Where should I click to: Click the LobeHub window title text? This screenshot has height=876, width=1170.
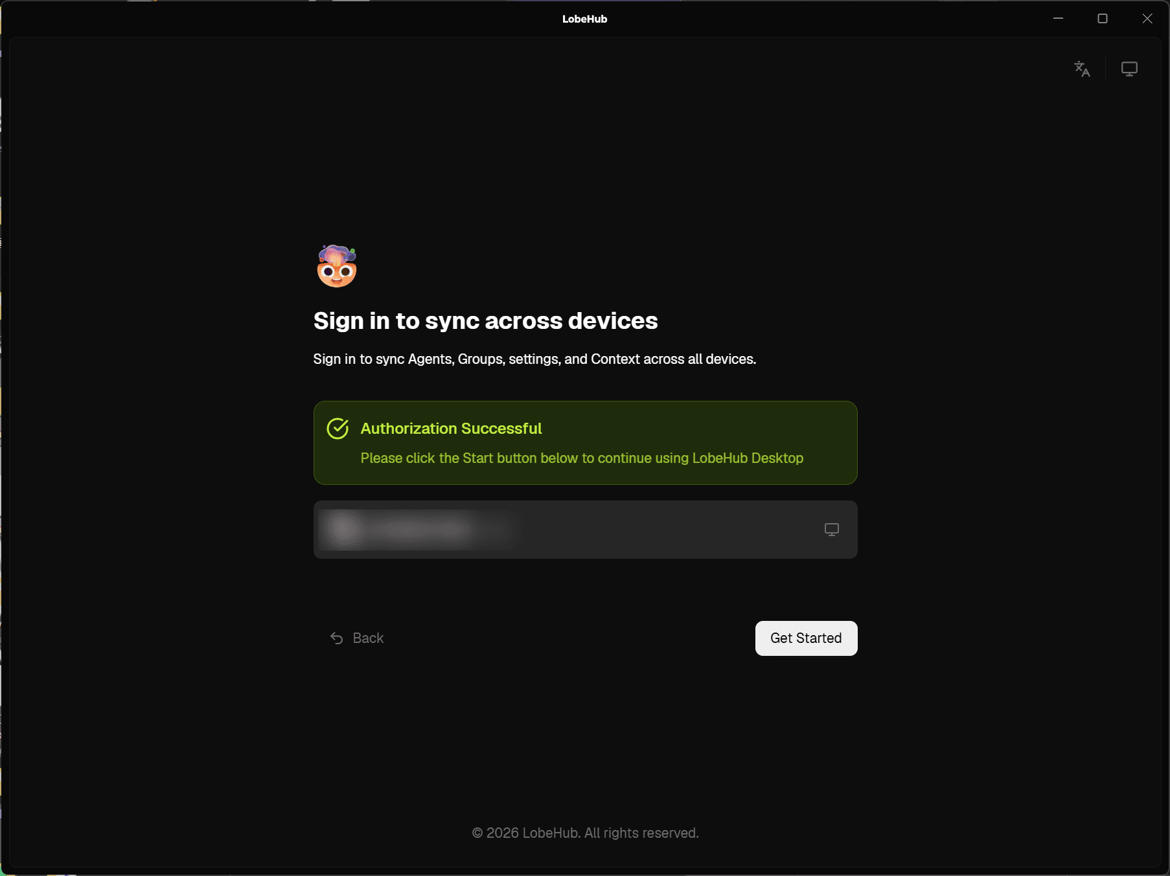[x=584, y=19]
